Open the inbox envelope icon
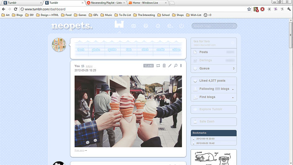 pos(134,26)
